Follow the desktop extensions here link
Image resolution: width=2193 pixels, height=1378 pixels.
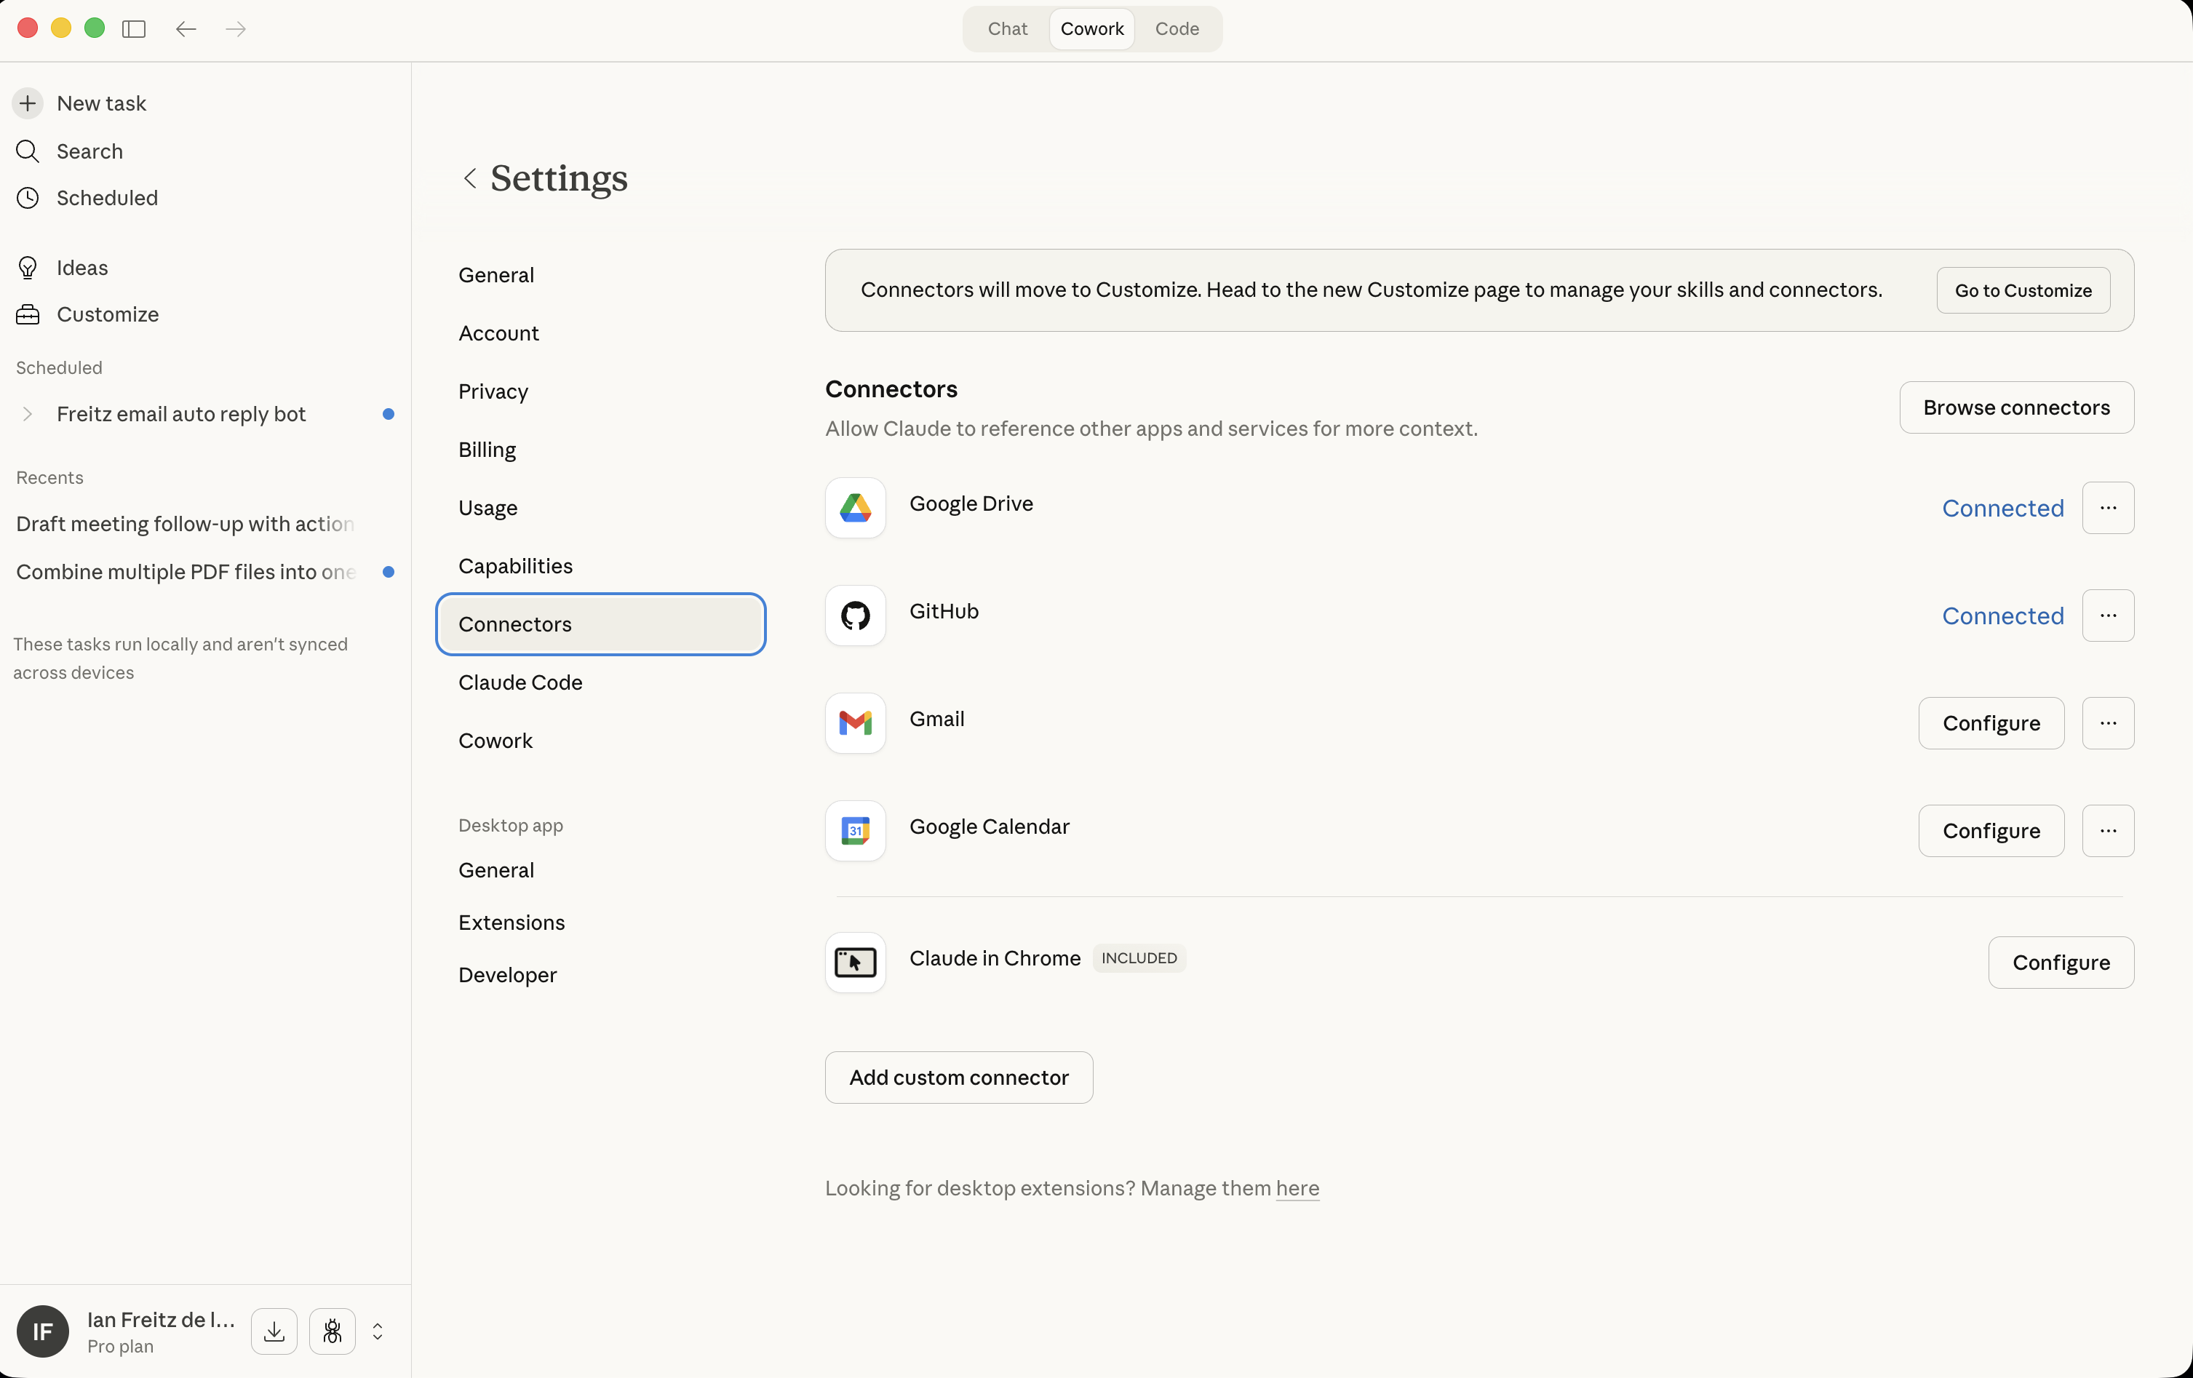click(x=1297, y=1187)
